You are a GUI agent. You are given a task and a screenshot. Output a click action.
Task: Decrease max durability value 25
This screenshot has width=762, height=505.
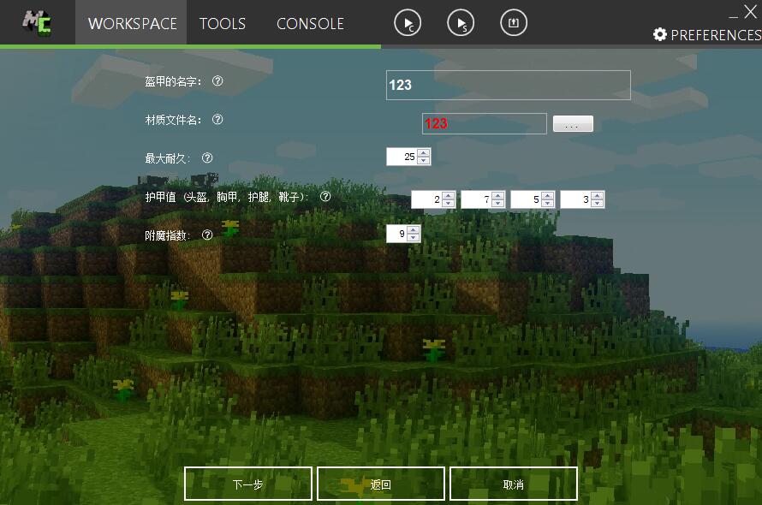coord(424,160)
